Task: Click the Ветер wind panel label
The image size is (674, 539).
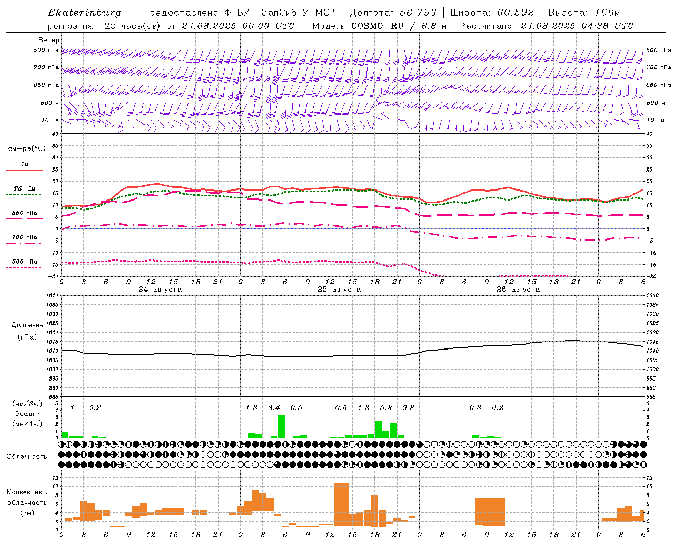Action: click(48, 40)
